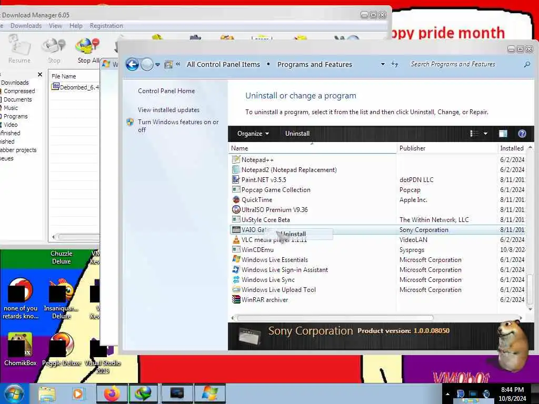The image size is (539, 404).
Task: Click the Forward arrow in Programs and Features
Action: coord(147,64)
